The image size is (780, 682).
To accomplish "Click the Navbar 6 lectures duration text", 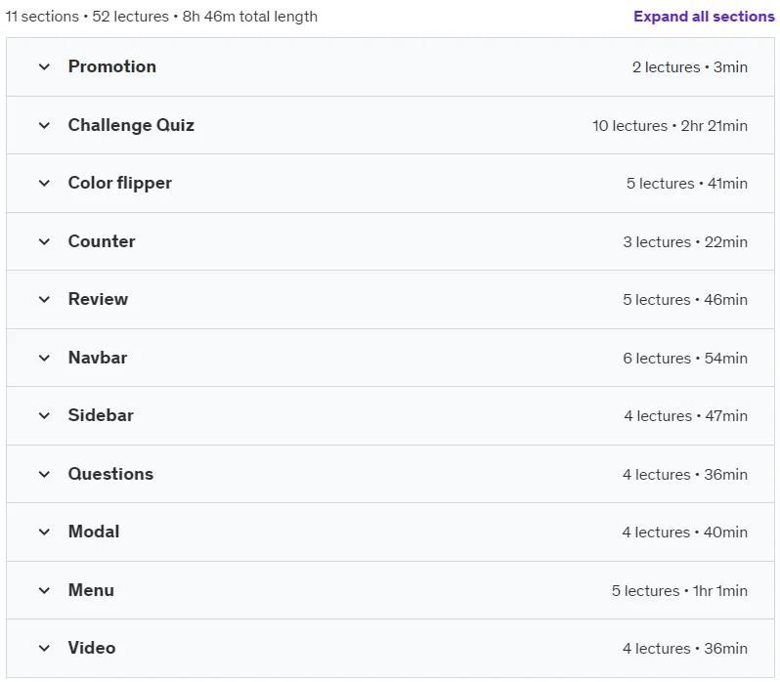I will tap(685, 358).
